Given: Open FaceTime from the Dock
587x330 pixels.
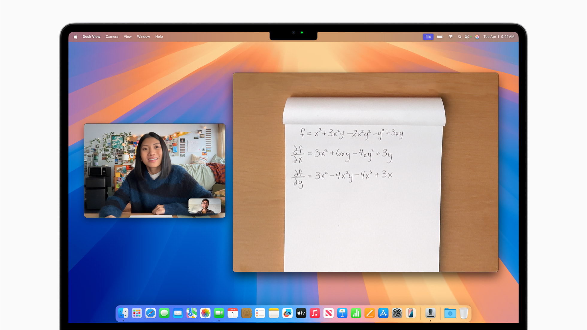Looking at the screenshot, I should click(219, 313).
